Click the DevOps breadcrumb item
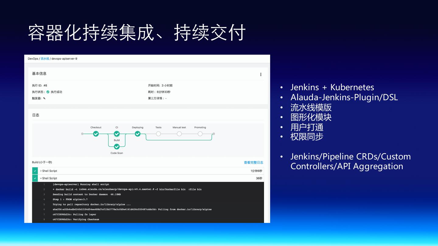The width and height of the screenshot is (438, 246). tap(33, 59)
